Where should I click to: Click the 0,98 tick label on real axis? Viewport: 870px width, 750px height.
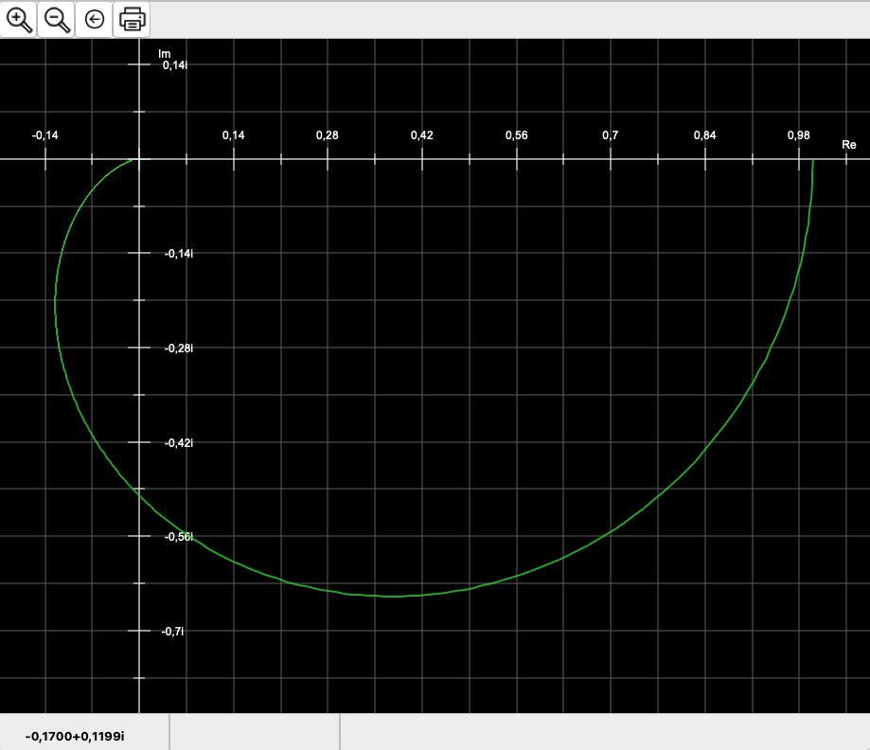pyautogui.click(x=798, y=135)
